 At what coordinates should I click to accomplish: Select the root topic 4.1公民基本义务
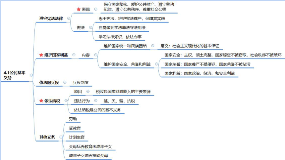point(14,75)
